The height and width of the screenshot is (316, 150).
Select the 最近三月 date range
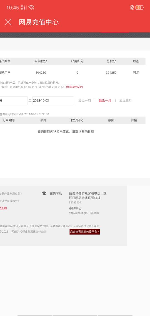coord(125,100)
